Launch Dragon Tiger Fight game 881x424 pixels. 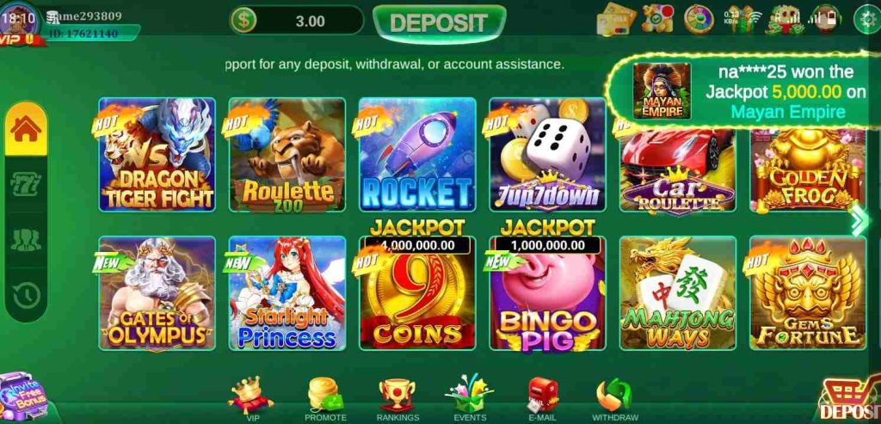[157, 155]
